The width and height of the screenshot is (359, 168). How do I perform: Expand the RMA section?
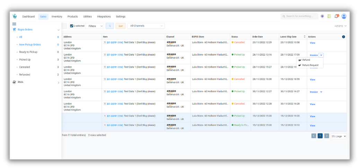pyautogui.click(x=58, y=83)
